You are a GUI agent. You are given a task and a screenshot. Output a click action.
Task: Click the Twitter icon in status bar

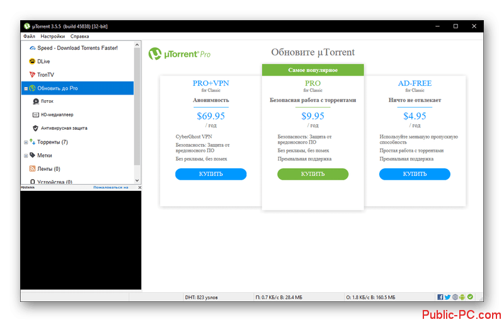447,297
